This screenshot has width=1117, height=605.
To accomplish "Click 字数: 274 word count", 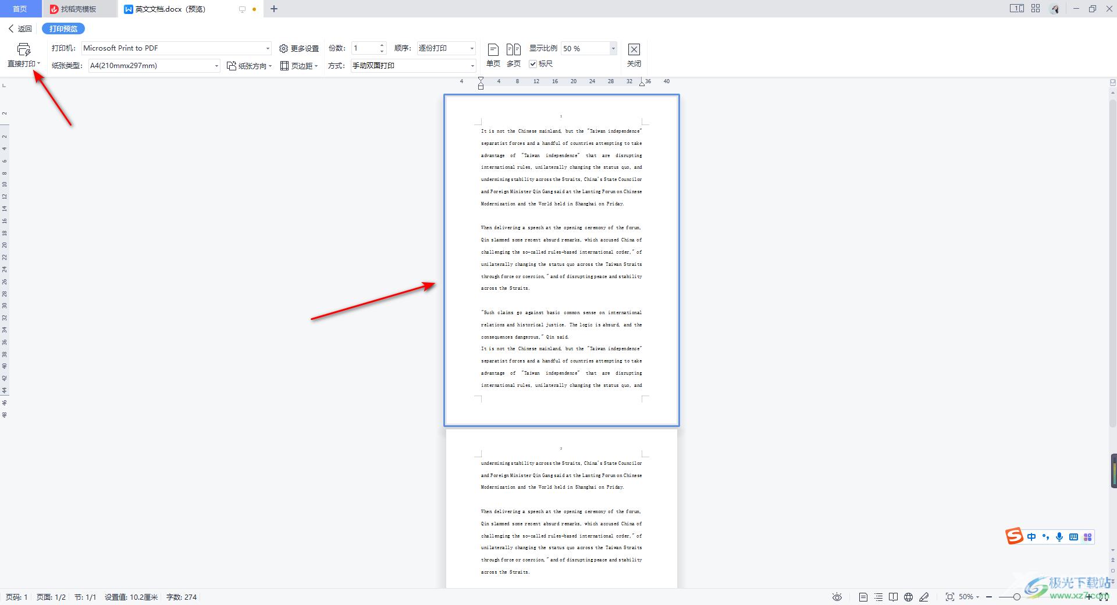I will pos(182,597).
